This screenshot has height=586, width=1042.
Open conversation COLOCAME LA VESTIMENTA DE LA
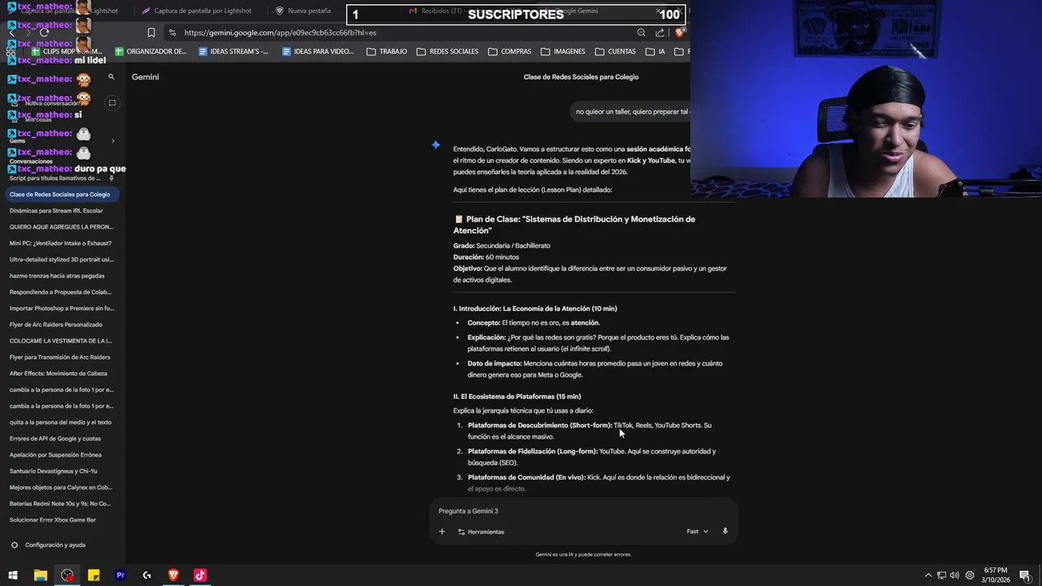click(61, 341)
